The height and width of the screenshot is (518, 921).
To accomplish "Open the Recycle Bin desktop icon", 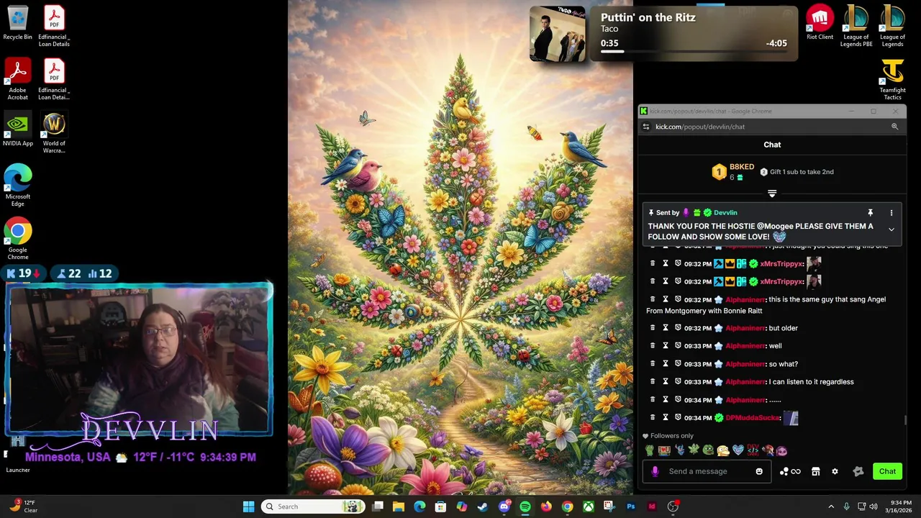I will 17,23.
